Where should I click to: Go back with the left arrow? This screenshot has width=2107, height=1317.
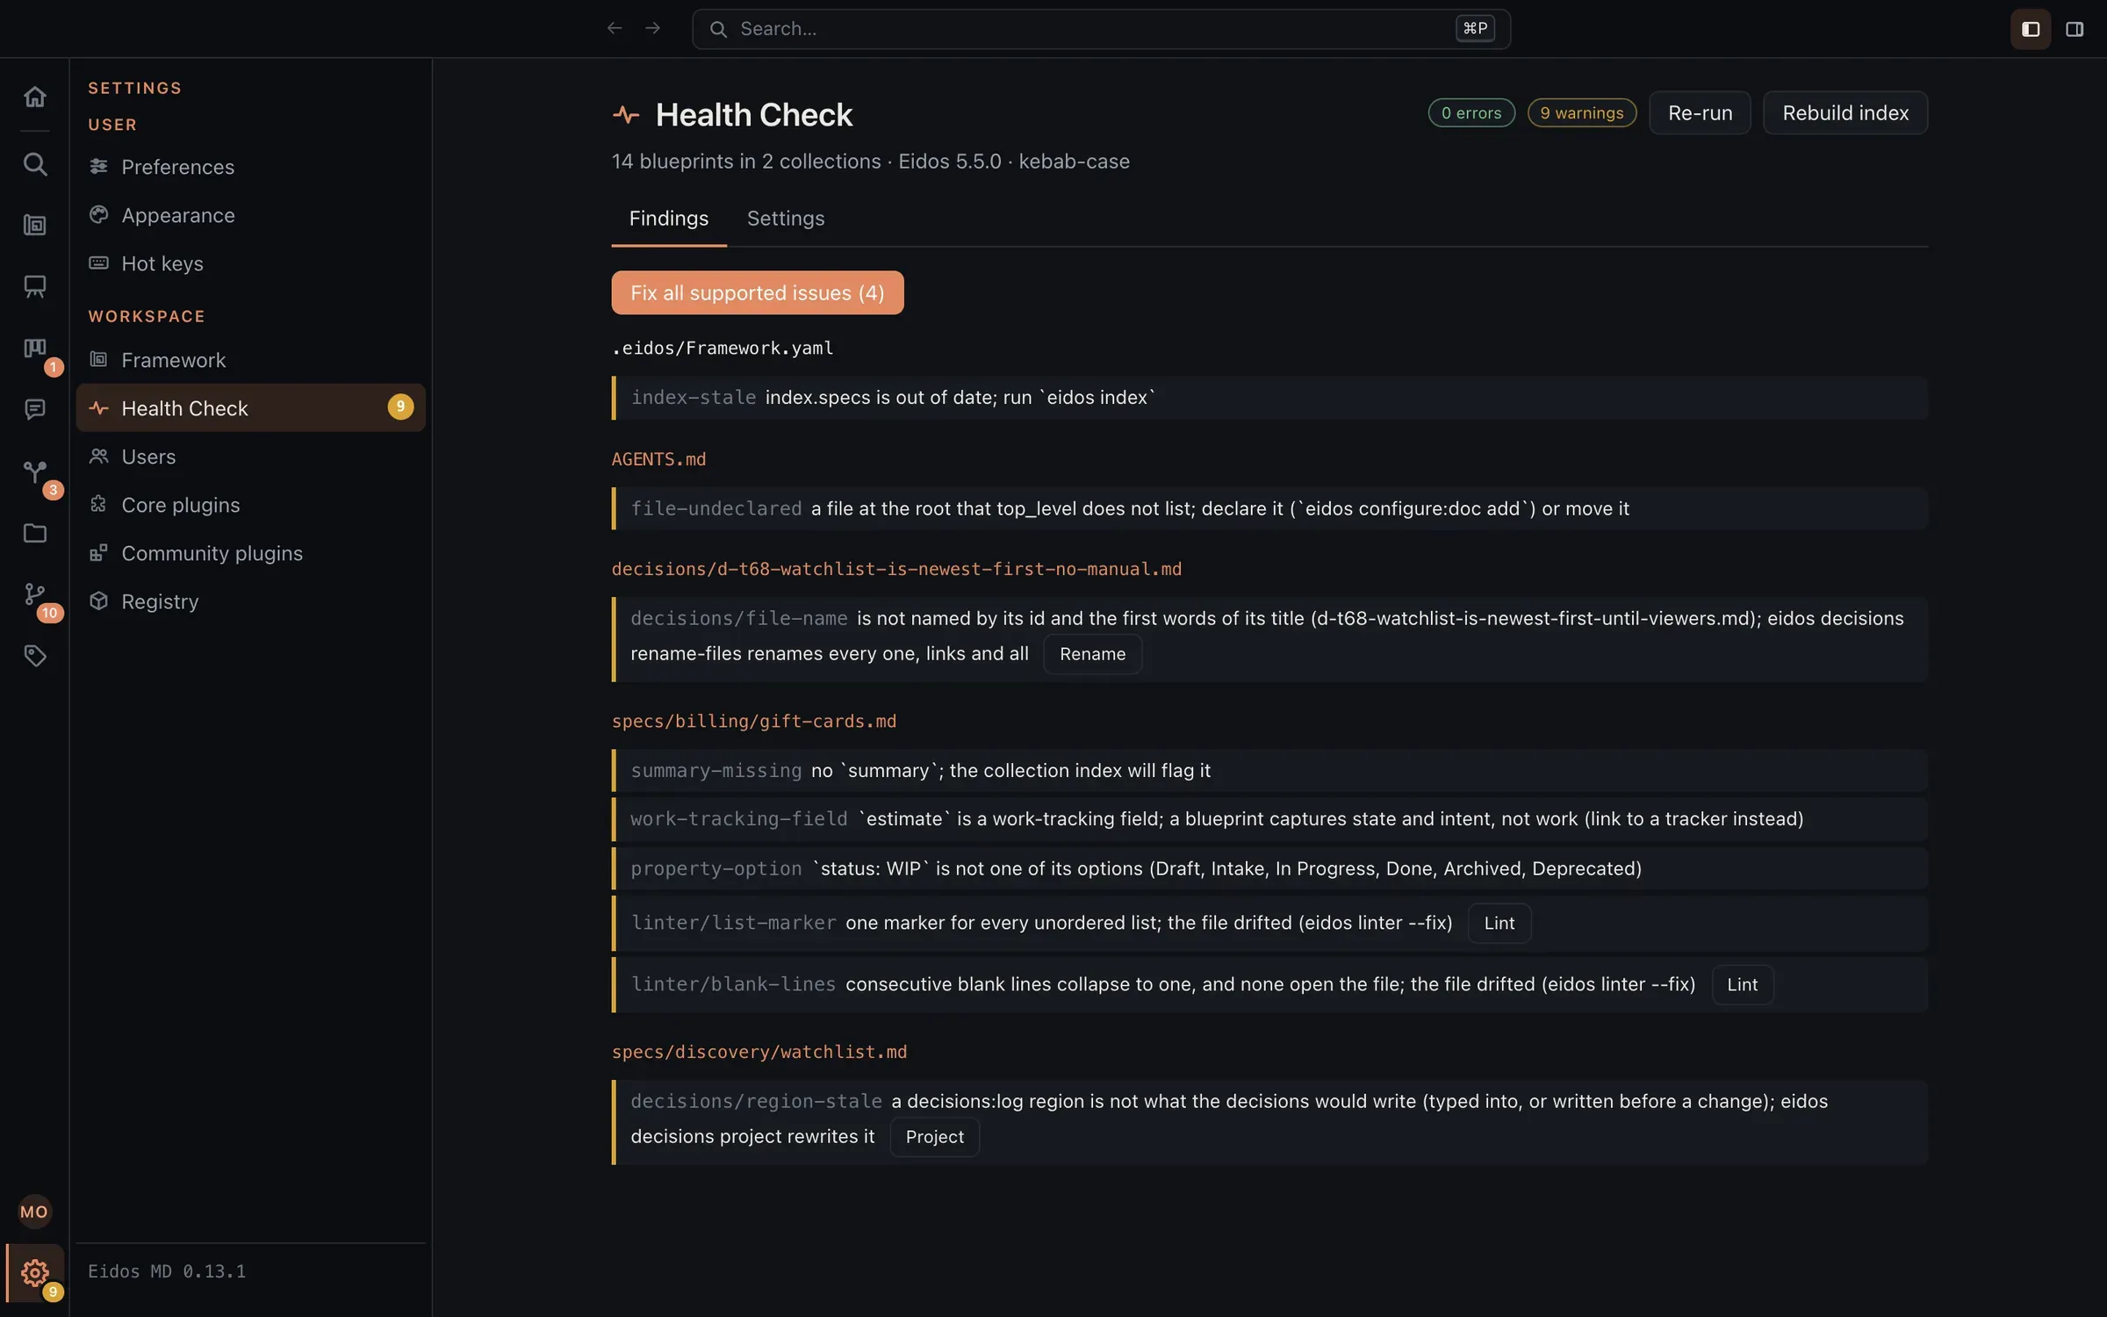[x=615, y=29]
